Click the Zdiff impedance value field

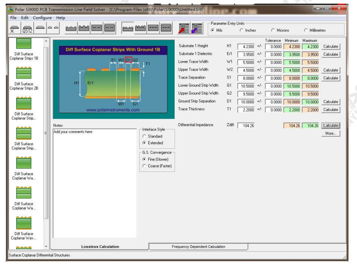[246, 126]
